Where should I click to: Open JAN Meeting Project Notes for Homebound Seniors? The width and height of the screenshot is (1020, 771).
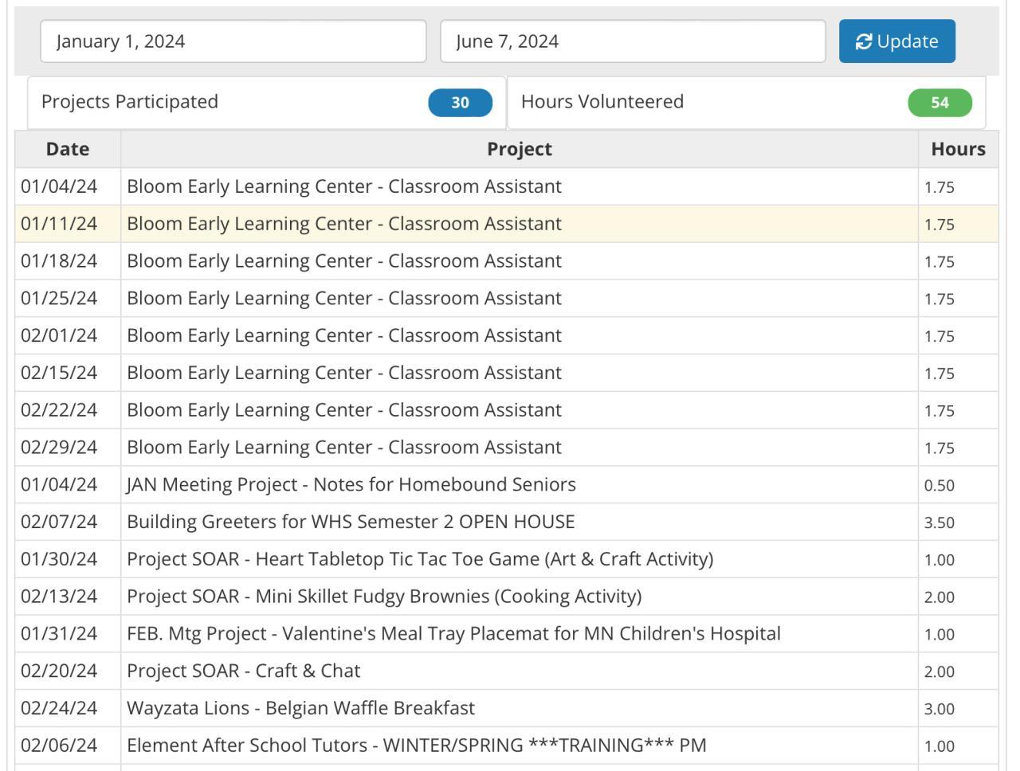[x=351, y=484]
